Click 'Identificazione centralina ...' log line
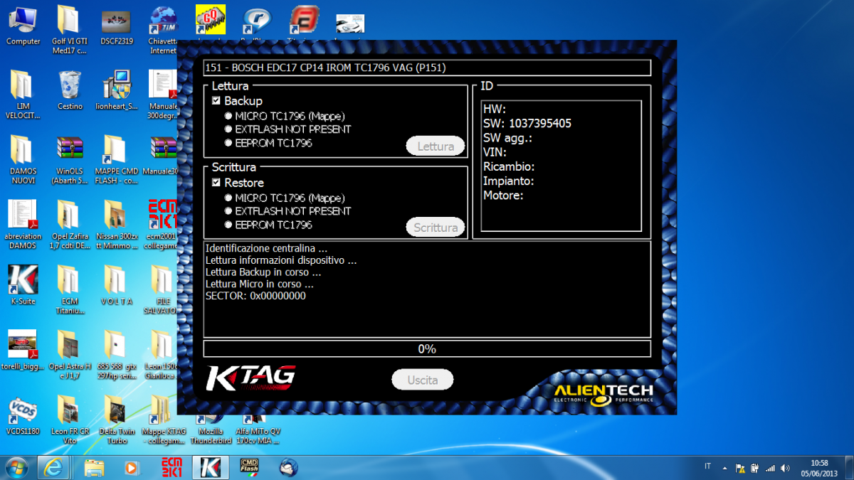The image size is (854, 480). coord(266,249)
